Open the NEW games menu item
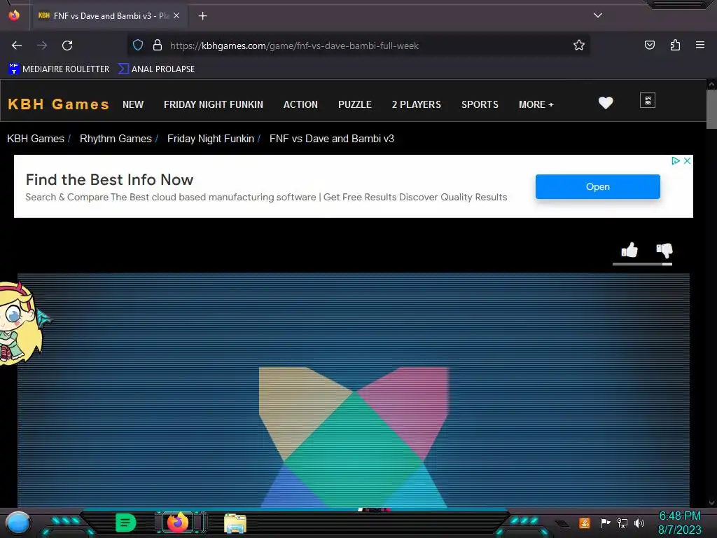Viewport: 717px width, 538px height. (x=133, y=104)
